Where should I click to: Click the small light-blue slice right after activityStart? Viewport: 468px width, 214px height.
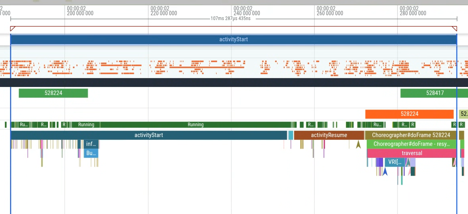coord(291,135)
